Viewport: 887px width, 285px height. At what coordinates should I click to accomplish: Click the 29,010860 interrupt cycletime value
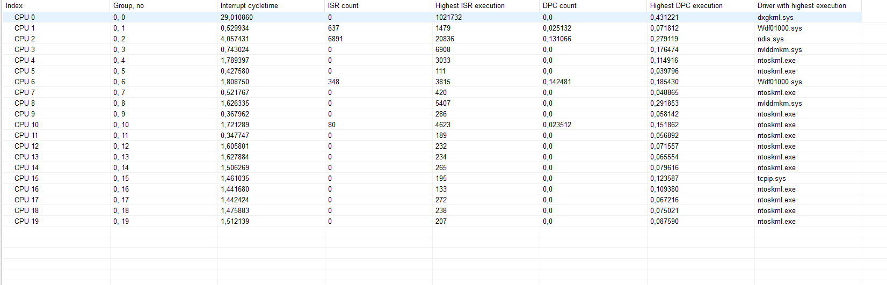click(236, 17)
